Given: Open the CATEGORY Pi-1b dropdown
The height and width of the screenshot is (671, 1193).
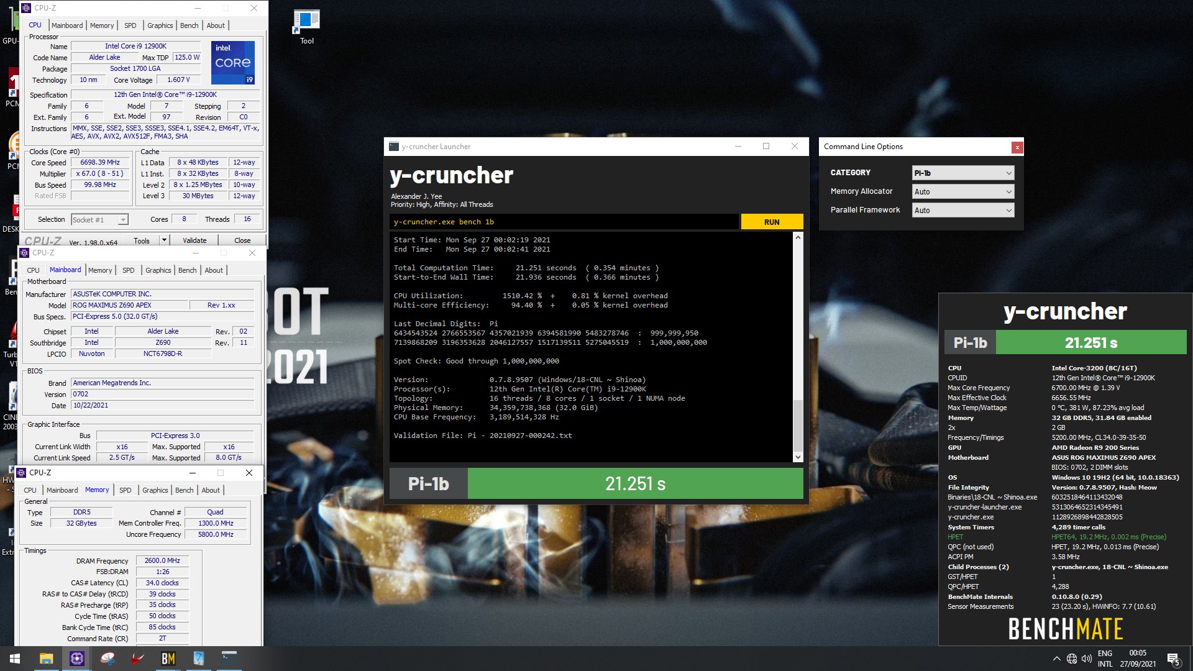Looking at the screenshot, I should point(963,173).
